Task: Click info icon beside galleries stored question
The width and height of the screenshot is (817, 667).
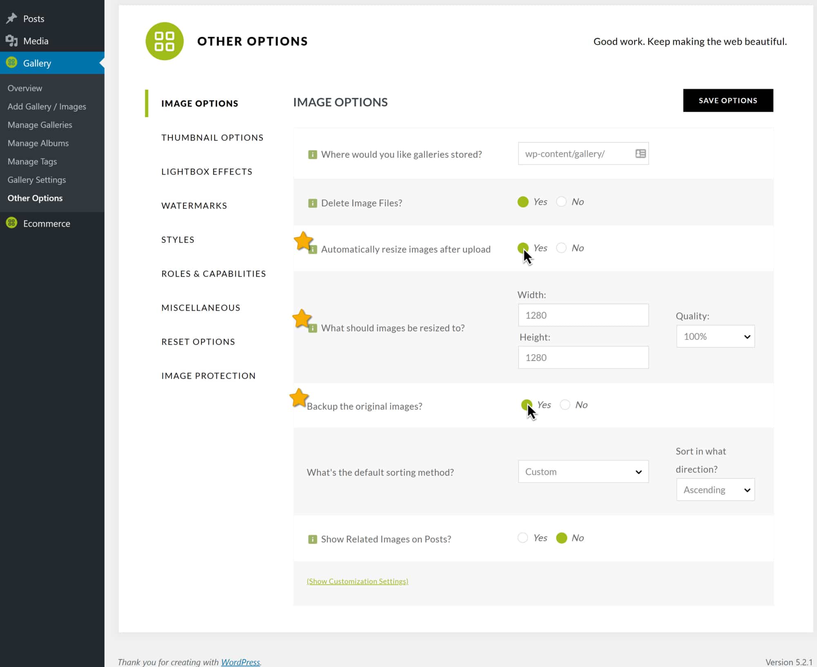Action: [313, 154]
